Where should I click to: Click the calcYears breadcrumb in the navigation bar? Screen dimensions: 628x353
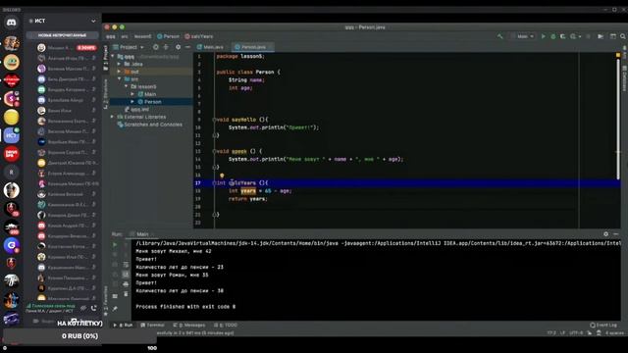[199, 36]
